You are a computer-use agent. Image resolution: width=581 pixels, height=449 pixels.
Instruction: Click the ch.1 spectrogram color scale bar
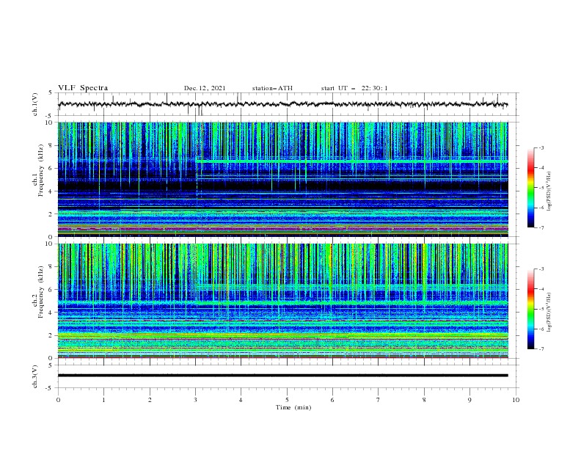[x=530, y=188]
